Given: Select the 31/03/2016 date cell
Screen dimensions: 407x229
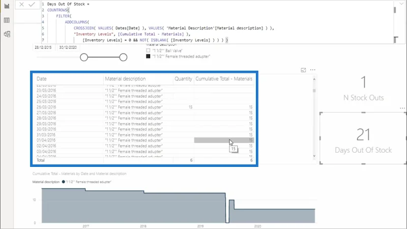Looking at the screenshot, I should 46,135.
